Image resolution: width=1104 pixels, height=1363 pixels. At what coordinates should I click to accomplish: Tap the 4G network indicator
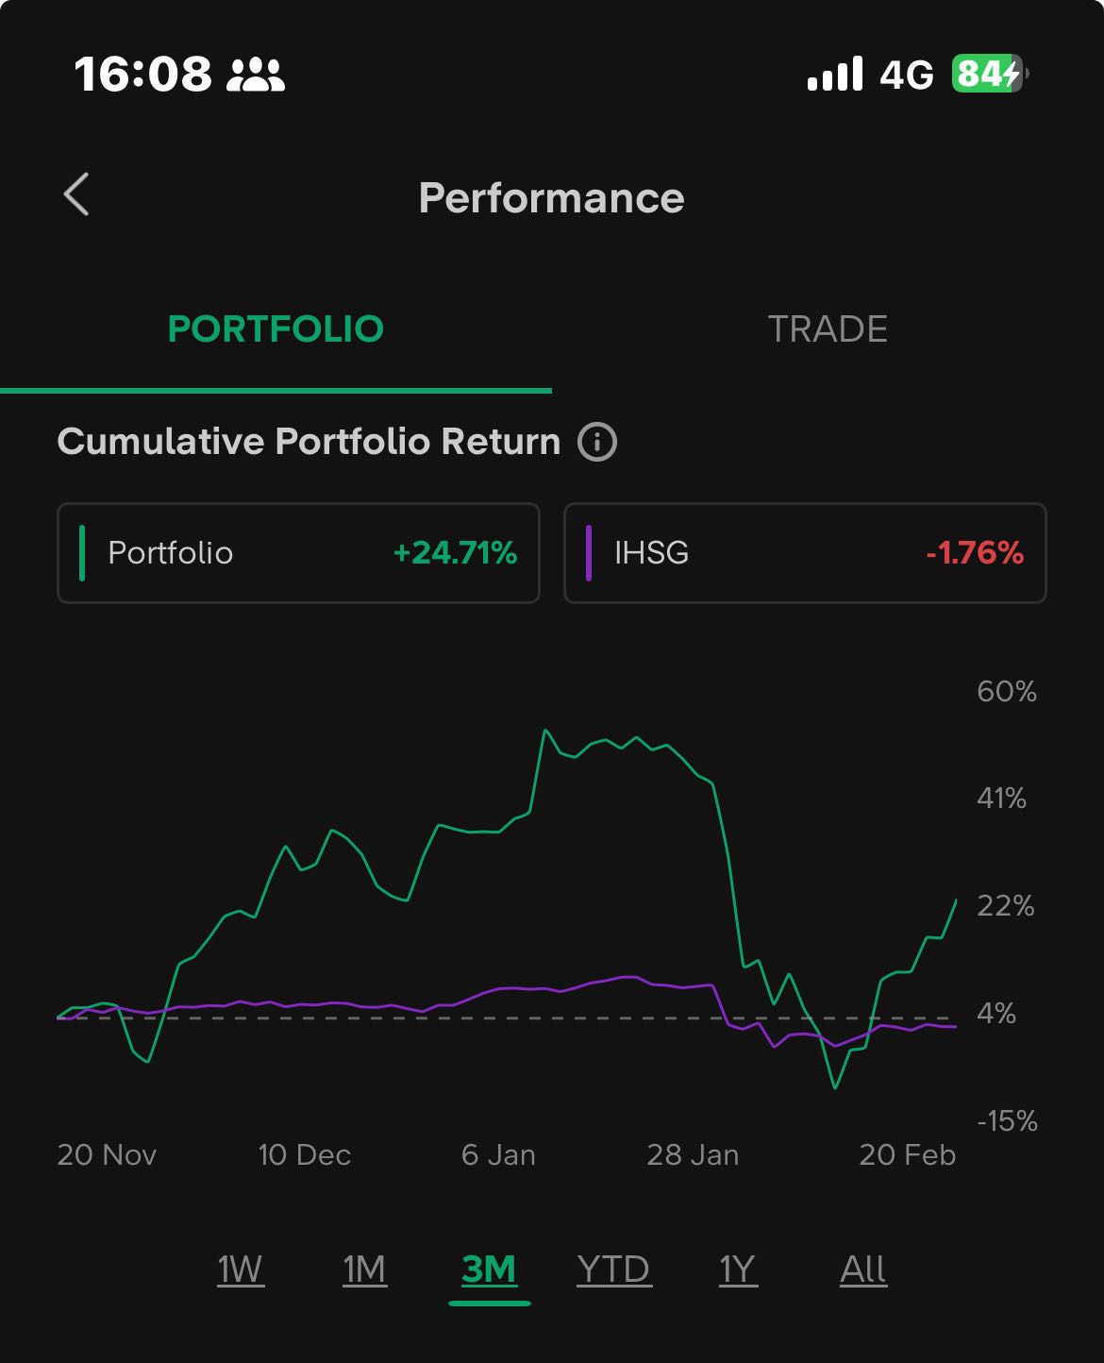pyautogui.click(x=906, y=75)
